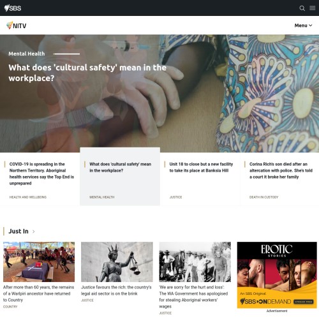Click the NITV logo
319x319 pixels.
17,26
